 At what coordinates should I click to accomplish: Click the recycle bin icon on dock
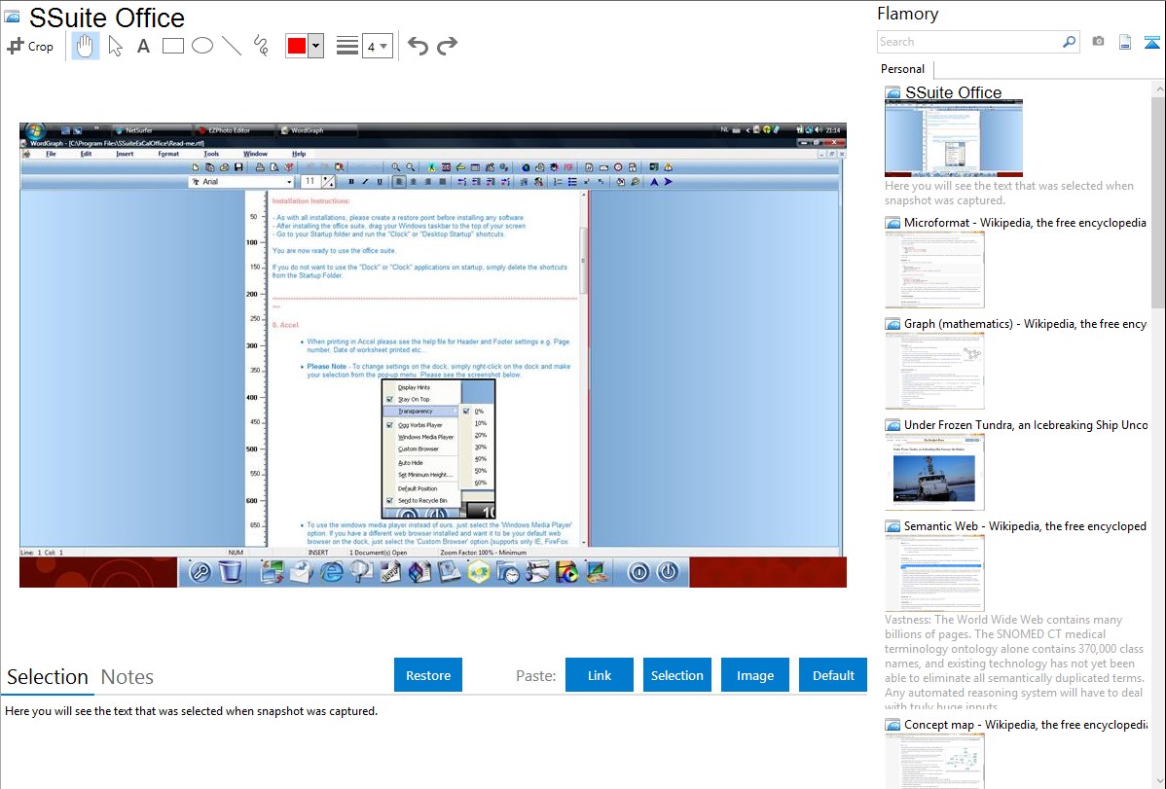click(231, 572)
